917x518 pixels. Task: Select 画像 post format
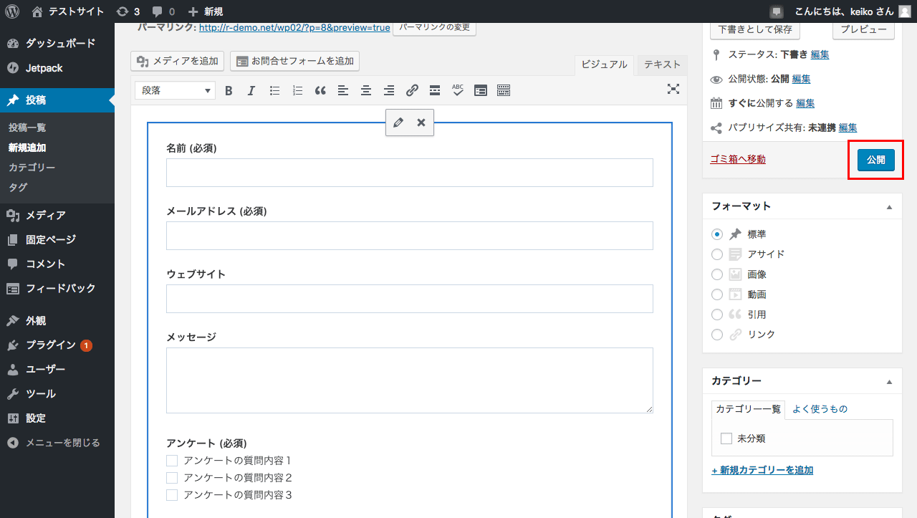[717, 274]
